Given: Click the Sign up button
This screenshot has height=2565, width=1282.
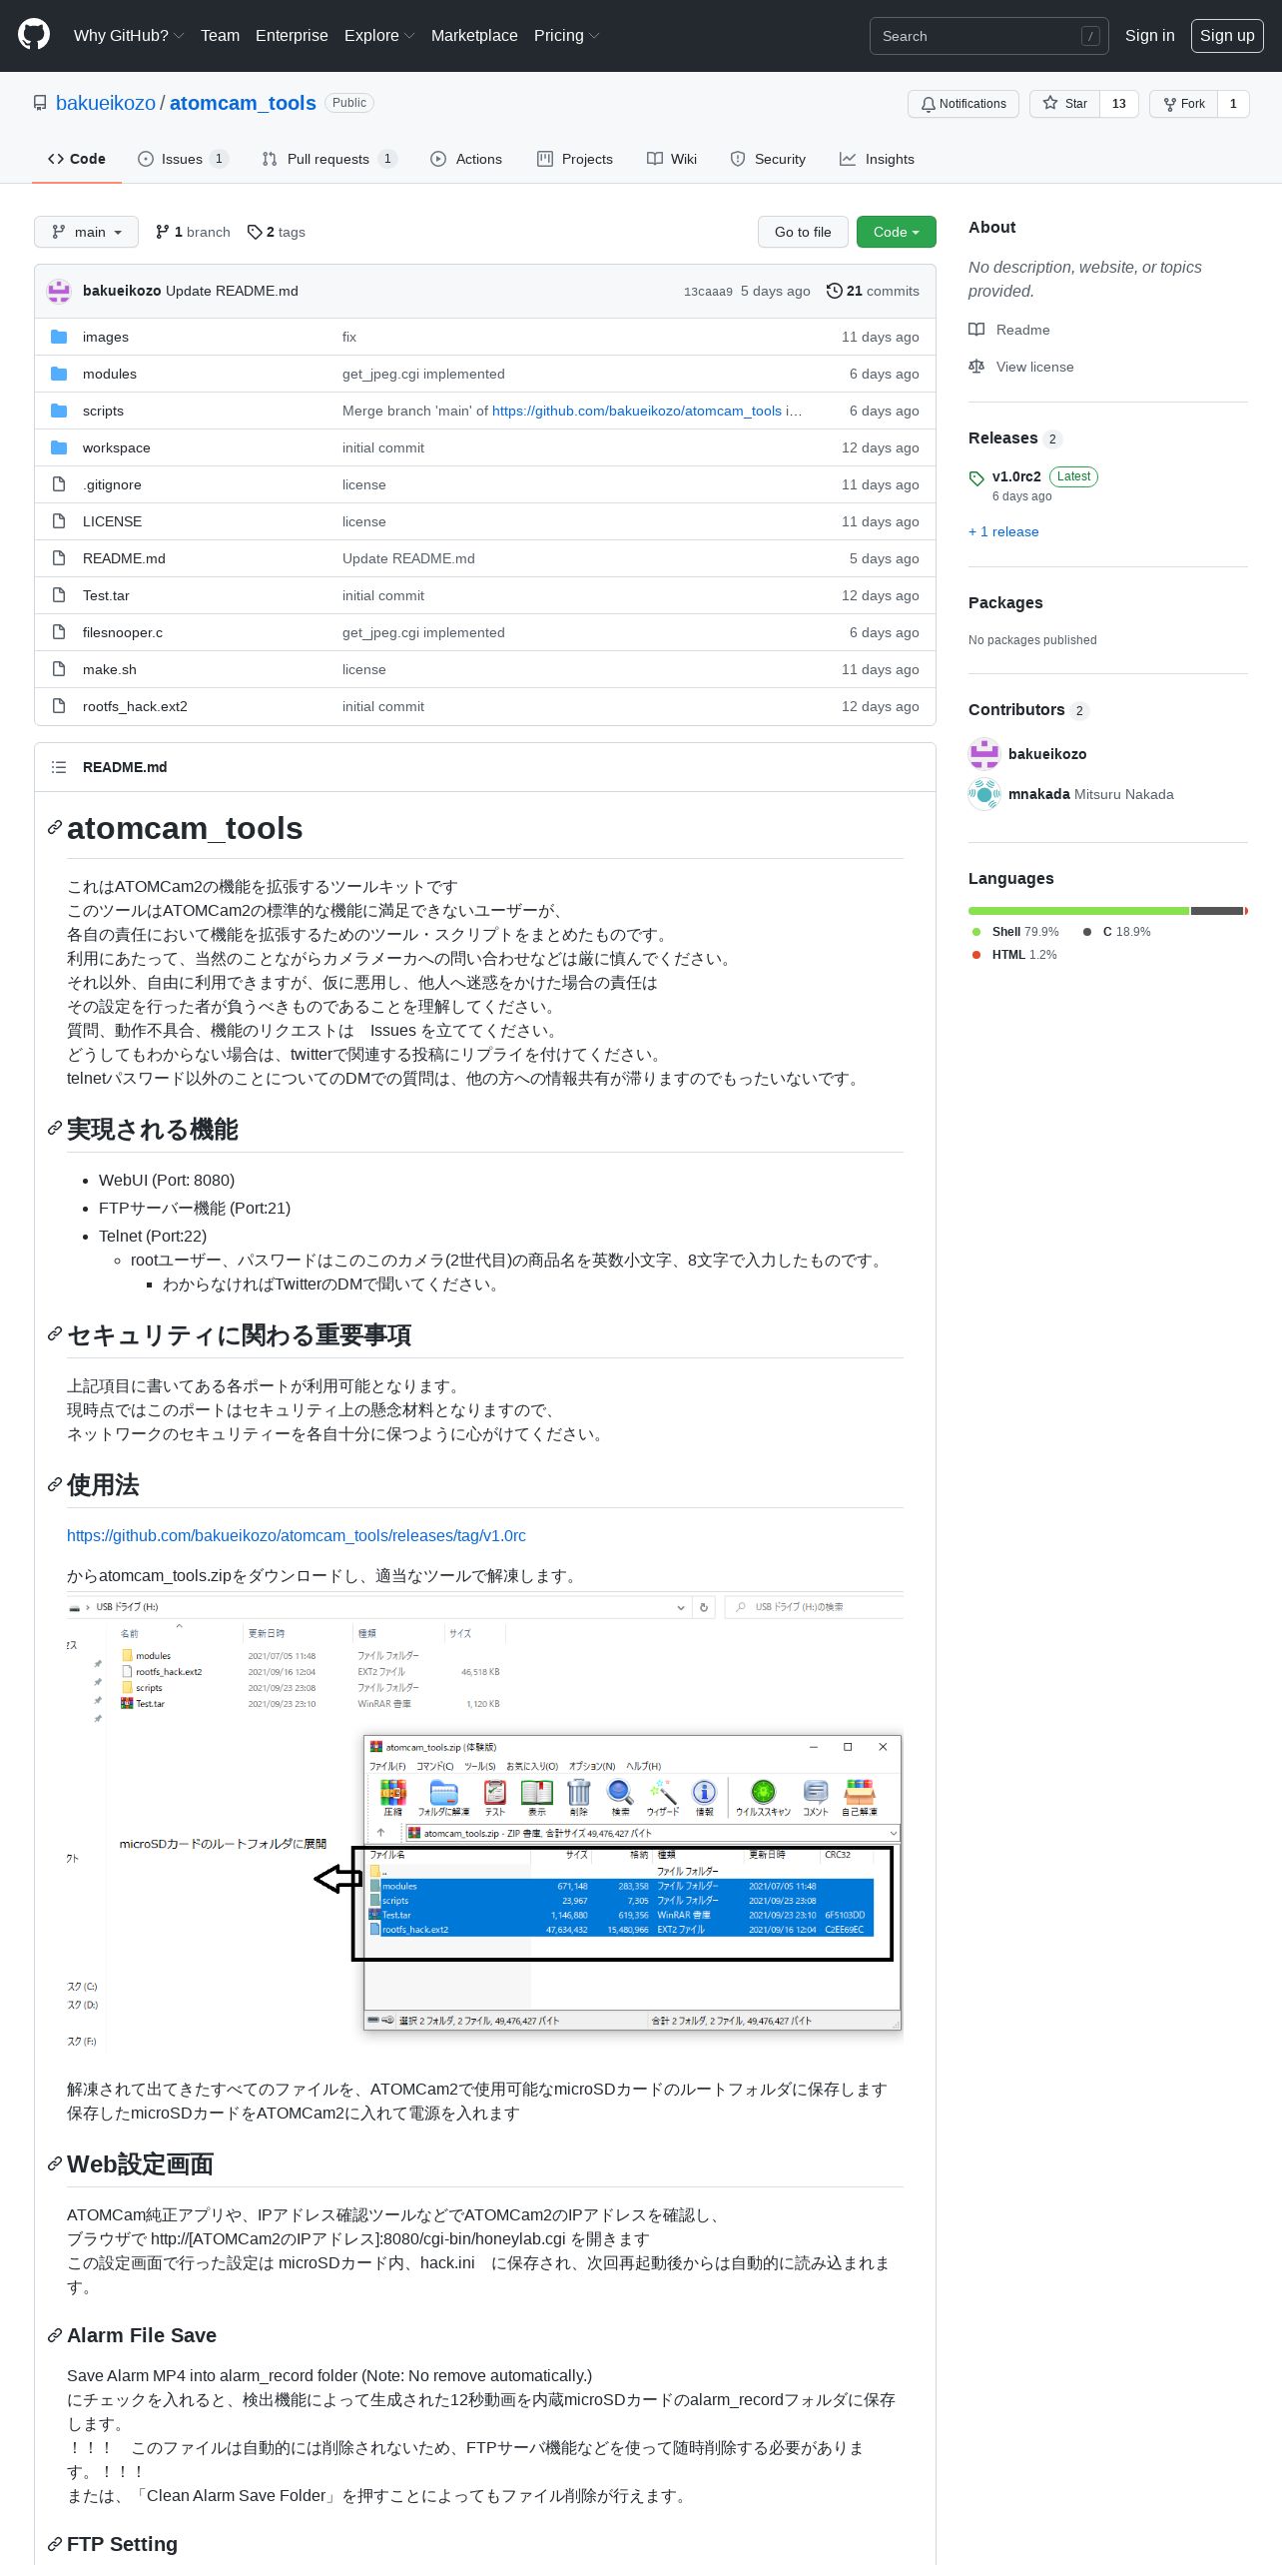Looking at the screenshot, I should point(1227,35).
